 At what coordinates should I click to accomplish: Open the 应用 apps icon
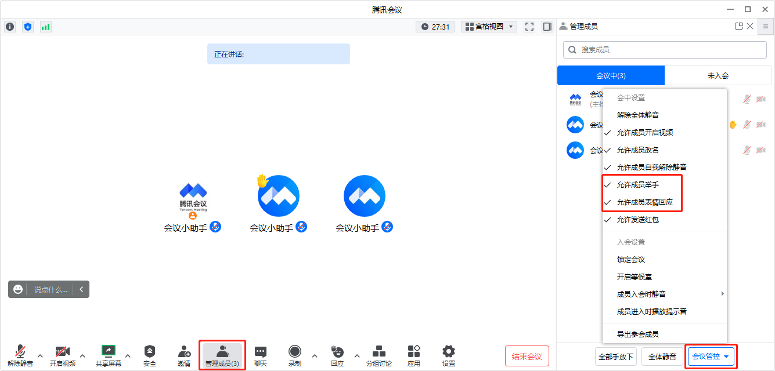pos(414,355)
